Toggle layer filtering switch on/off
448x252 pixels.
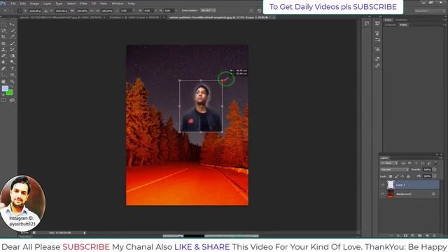(x=435, y=163)
